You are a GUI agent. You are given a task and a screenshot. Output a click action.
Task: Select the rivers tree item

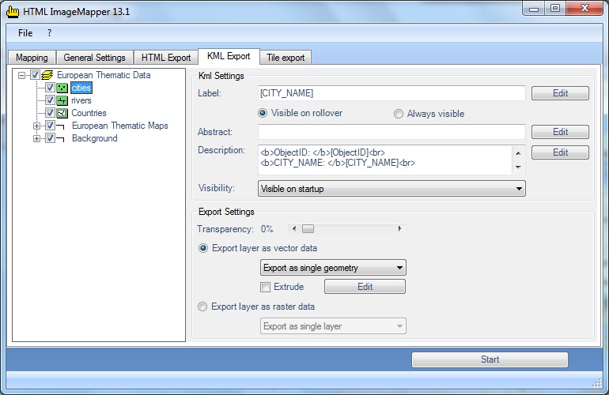pyautogui.click(x=81, y=100)
